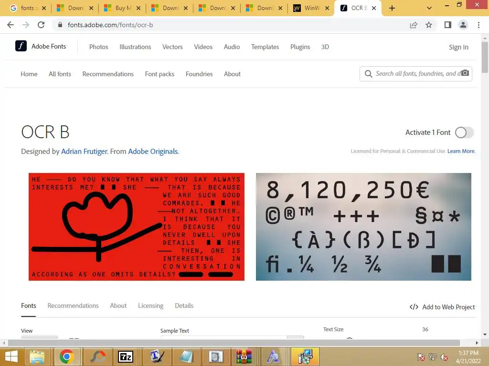The image size is (489, 366).
Task: Open a new tab with the plus button
Action: pyautogui.click(x=392, y=8)
